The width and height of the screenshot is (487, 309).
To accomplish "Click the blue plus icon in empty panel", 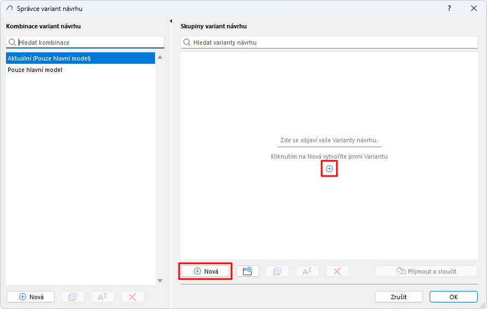I will [x=329, y=168].
